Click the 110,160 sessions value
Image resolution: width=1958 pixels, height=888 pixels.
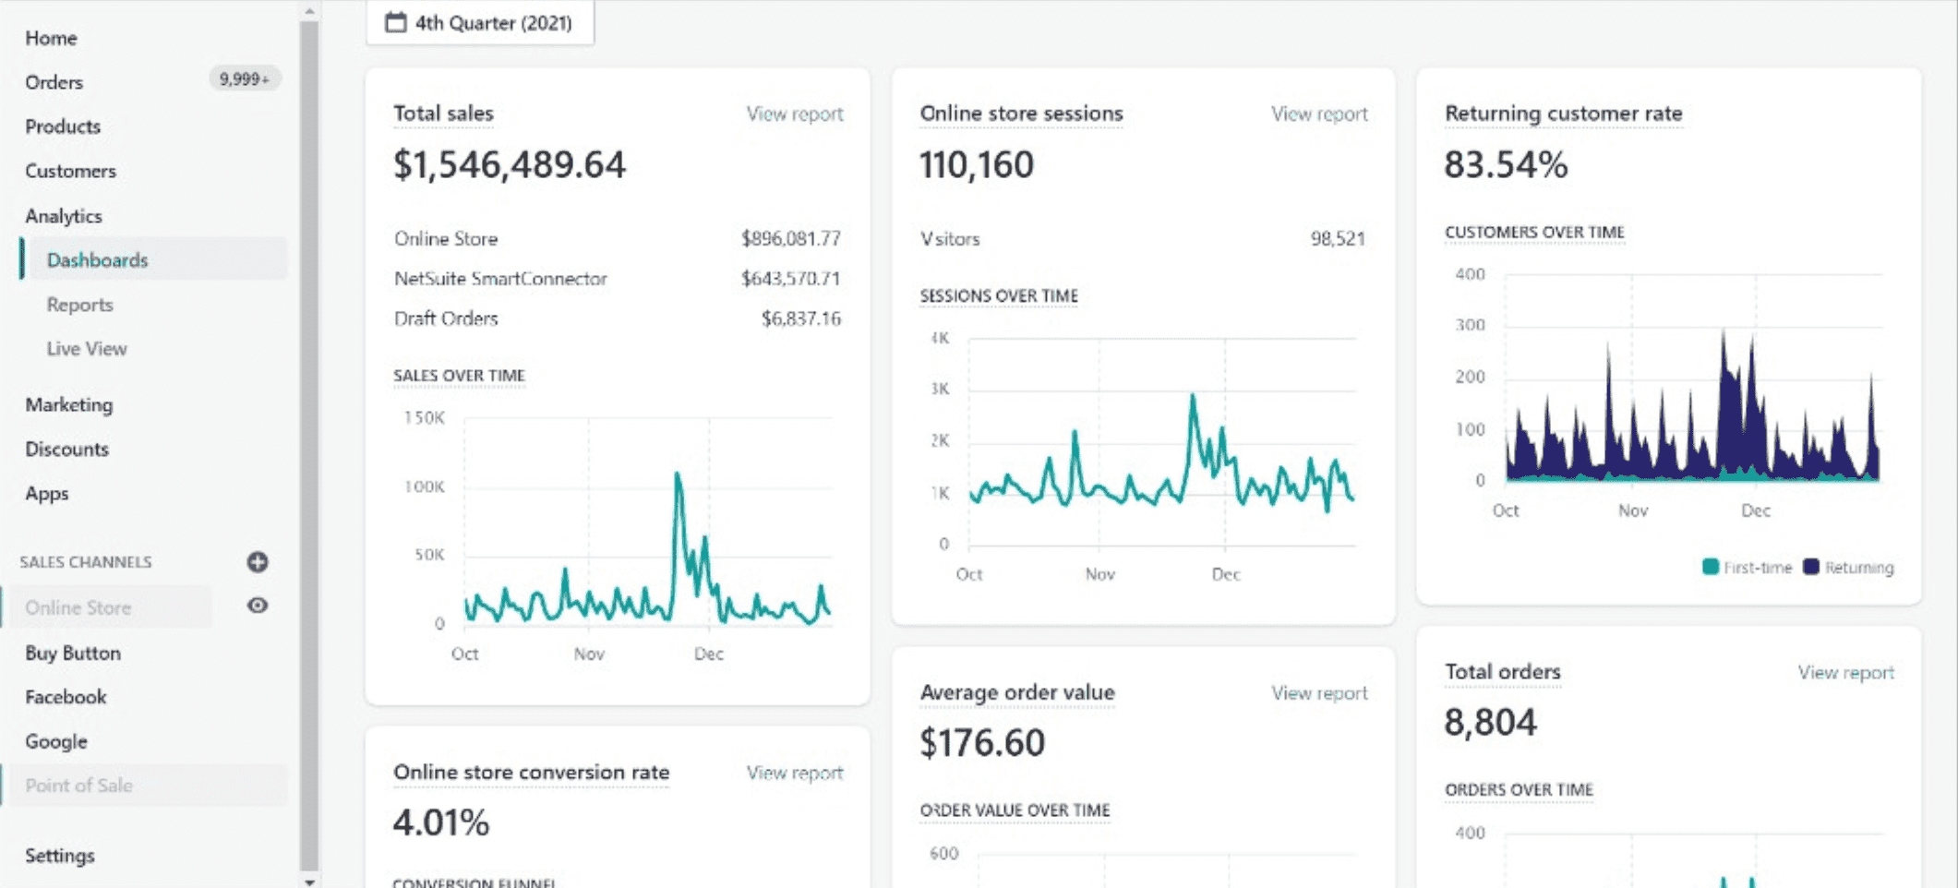point(977,165)
